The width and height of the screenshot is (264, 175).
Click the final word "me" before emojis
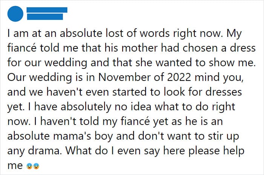click(x=15, y=166)
